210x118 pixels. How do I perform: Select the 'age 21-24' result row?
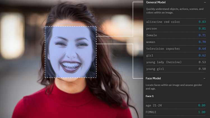pyautogui.click(x=153, y=105)
